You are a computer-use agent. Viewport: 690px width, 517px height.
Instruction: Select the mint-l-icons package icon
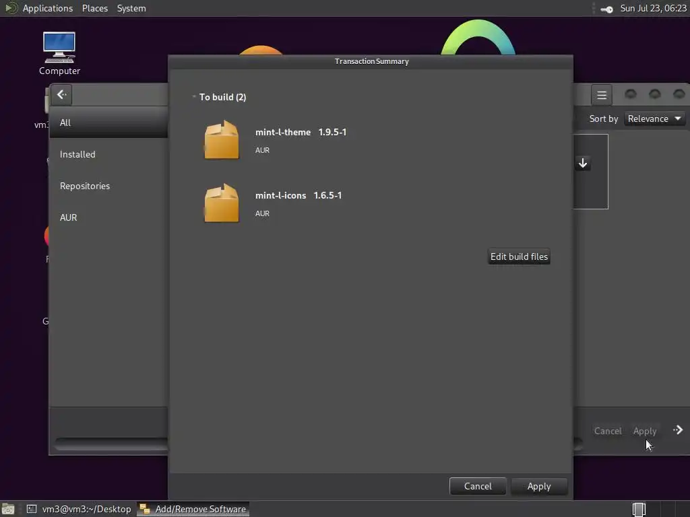pyautogui.click(x=221, y=203)
